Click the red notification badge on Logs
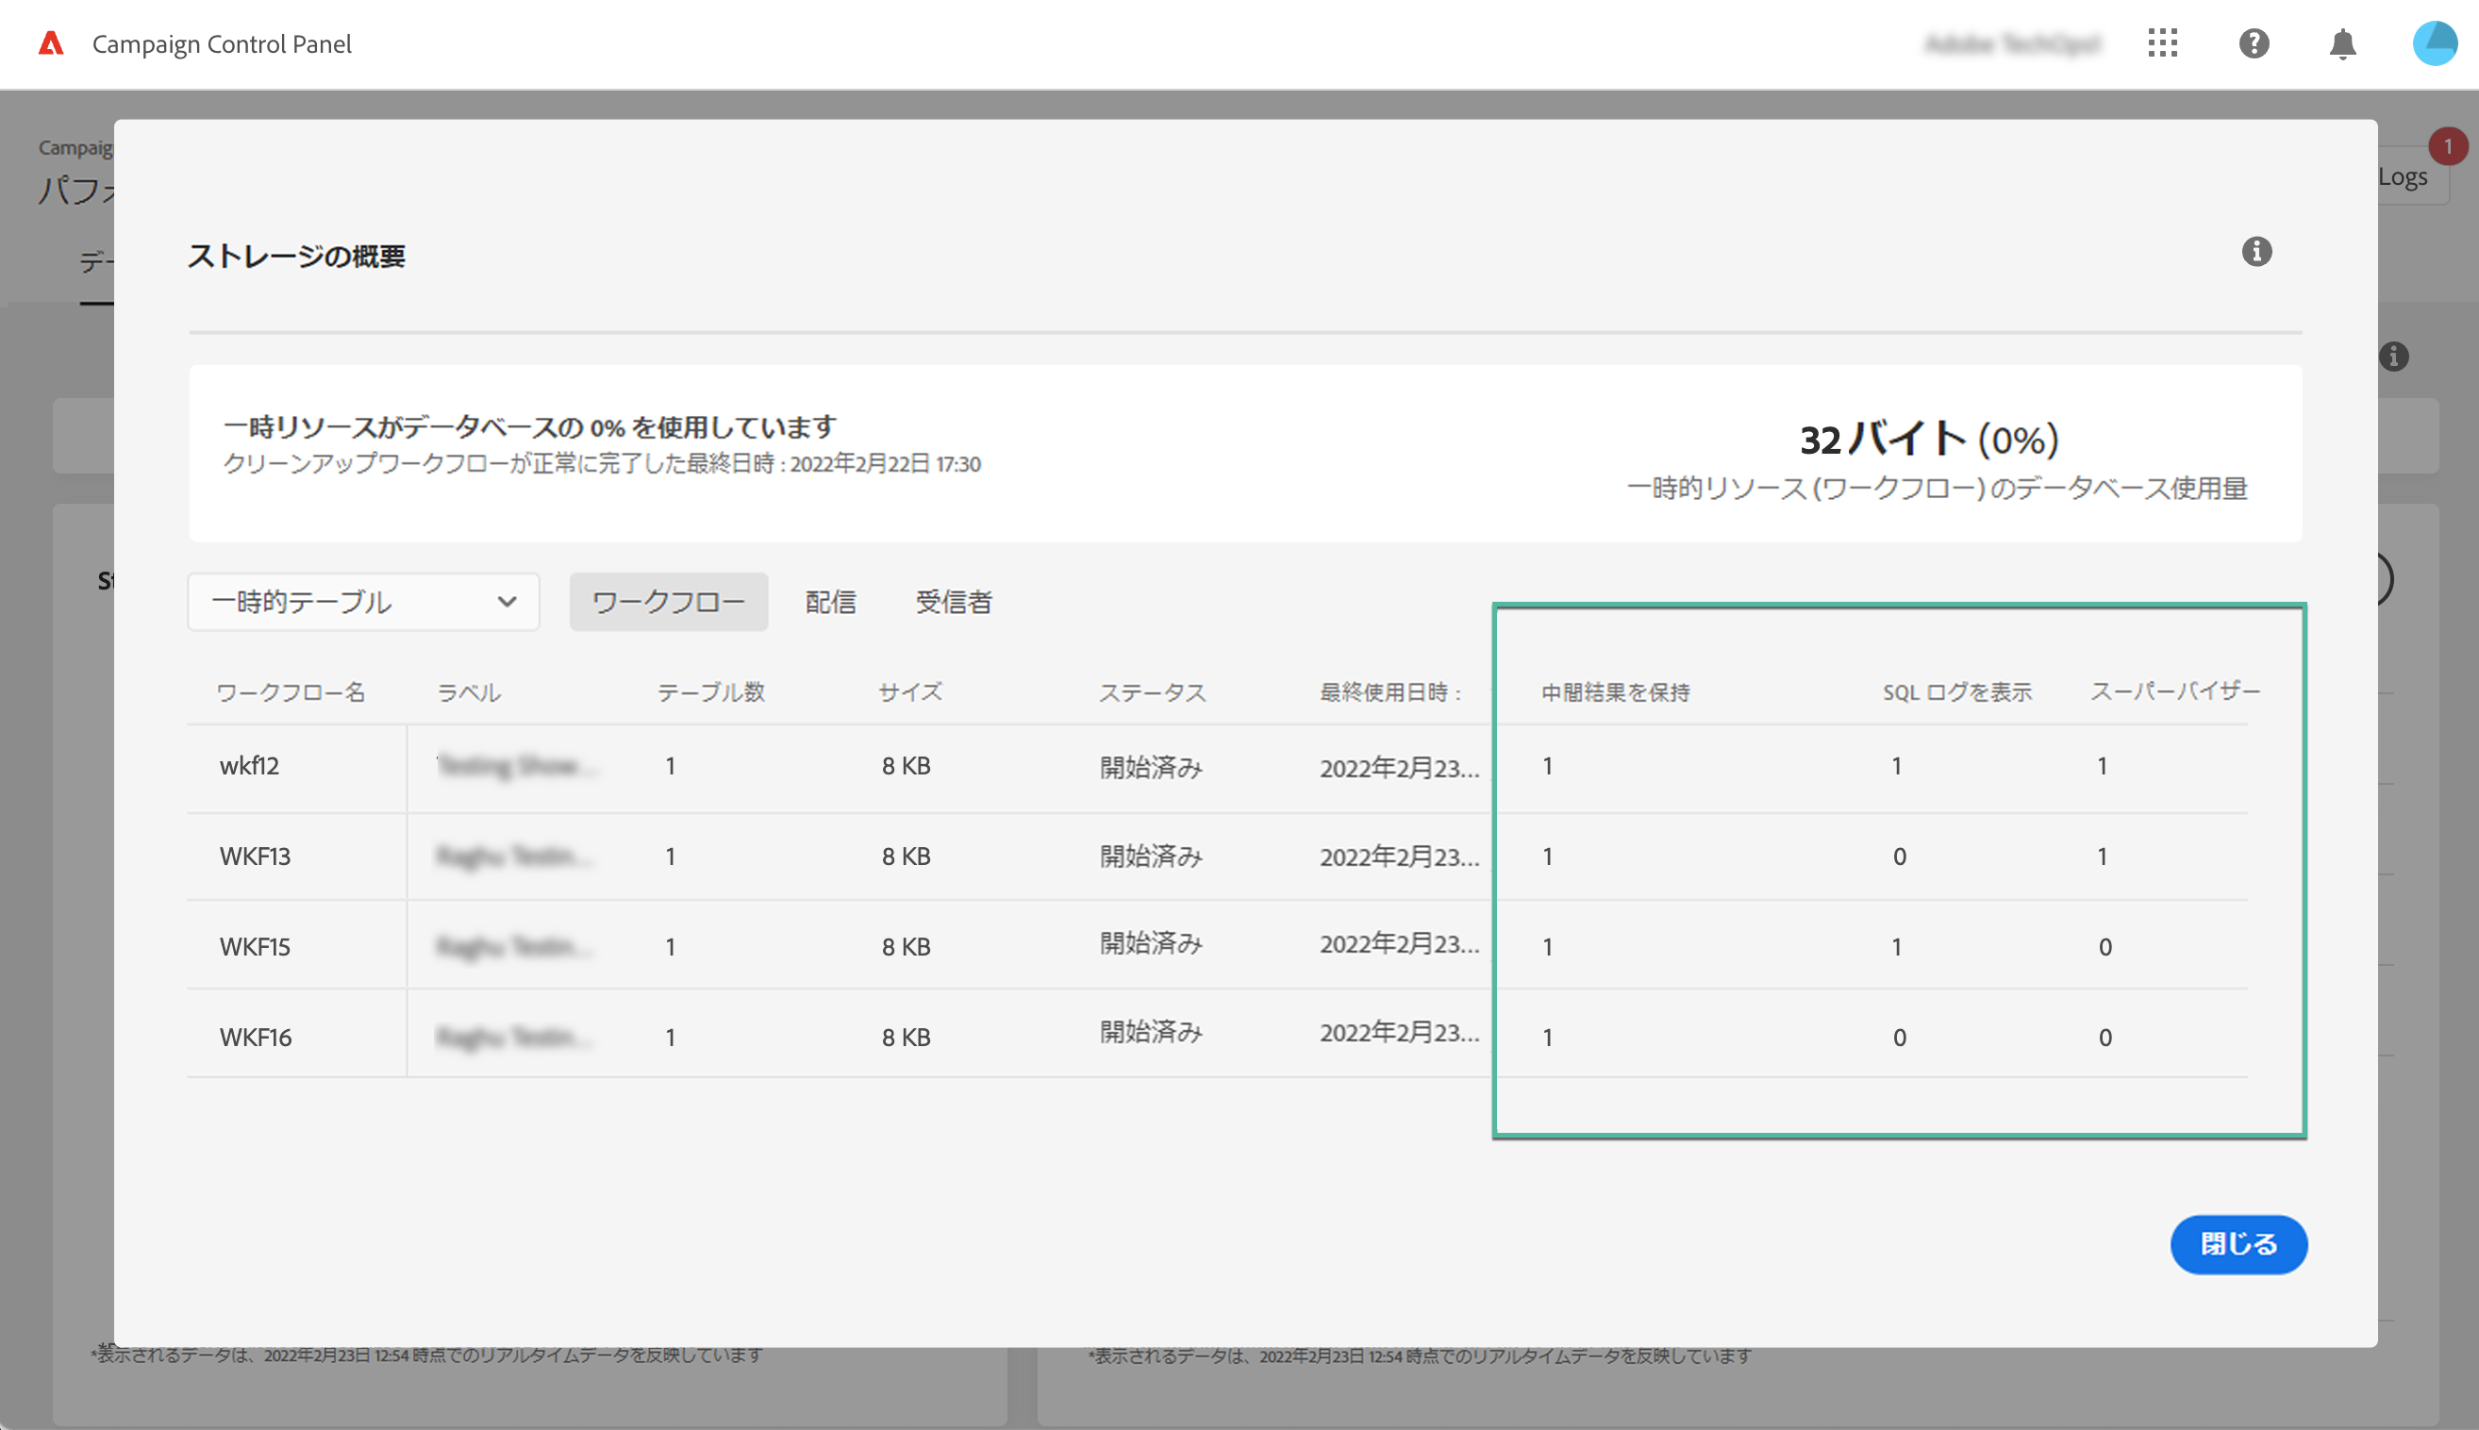Image resolution: width=2479 pixels, height=1430 pixels. (x=2447, y=146)
